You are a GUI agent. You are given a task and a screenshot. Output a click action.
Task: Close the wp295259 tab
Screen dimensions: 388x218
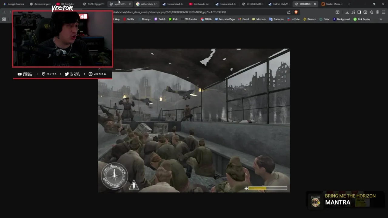[x=130, y=4]
